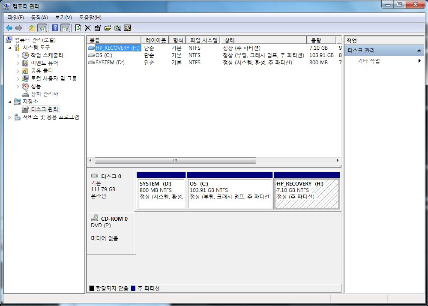
Task: Click the 800 MB capacity cell
Action: (x=318, y=63)
